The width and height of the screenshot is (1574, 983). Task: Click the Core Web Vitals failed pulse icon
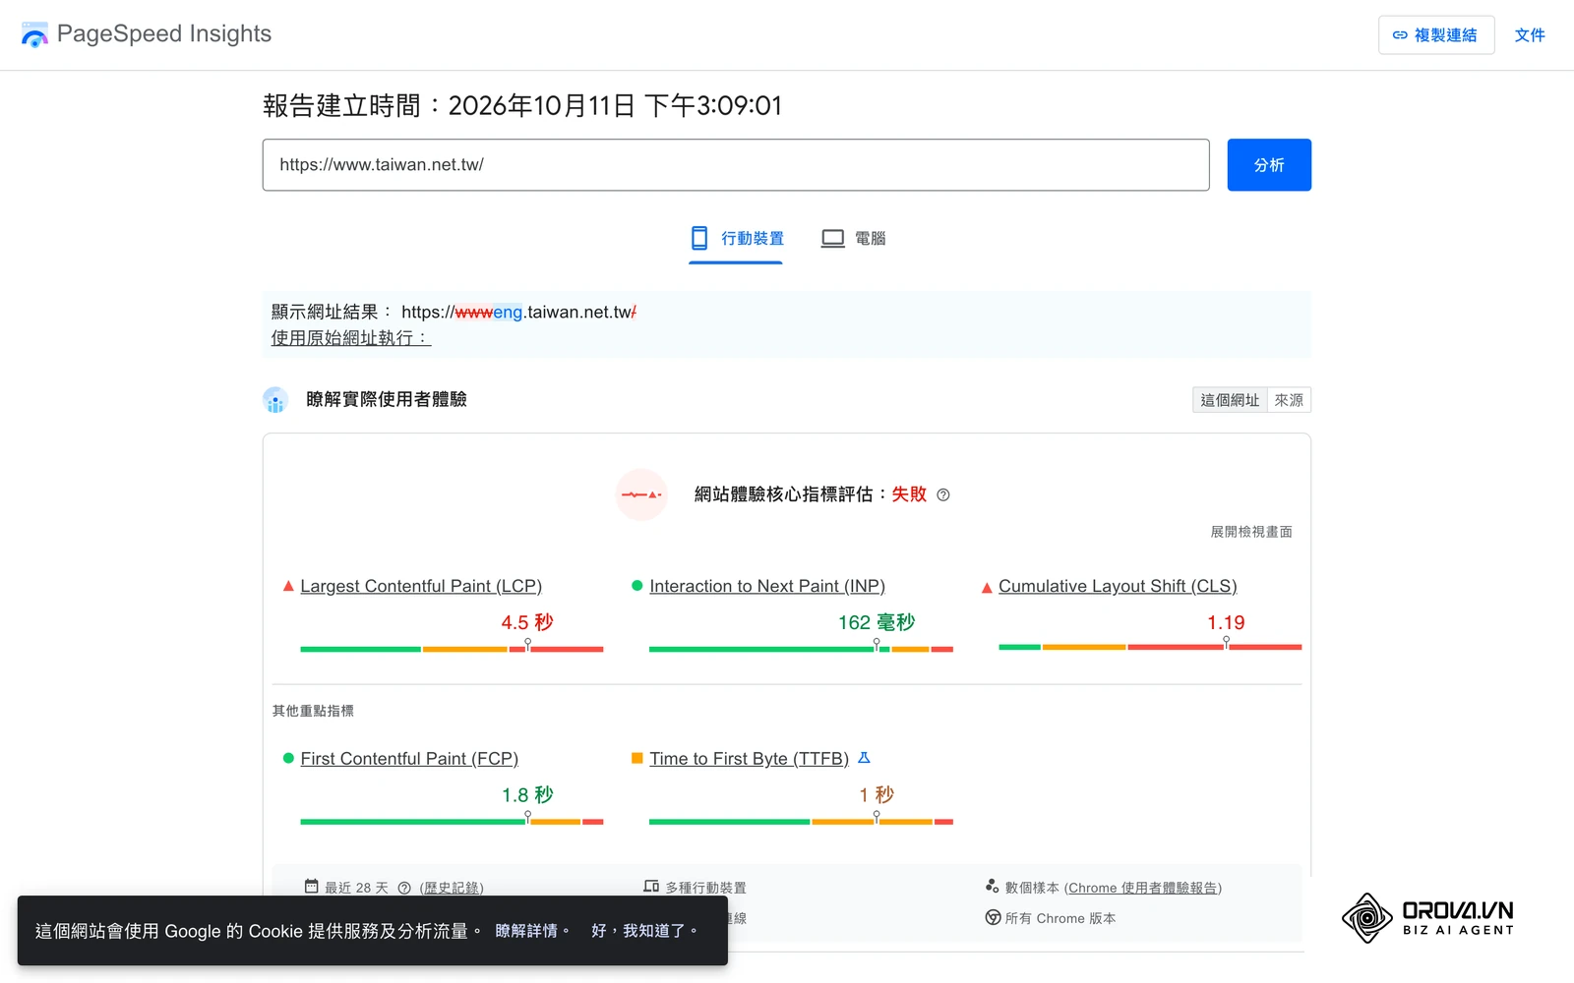pos(641,494)
